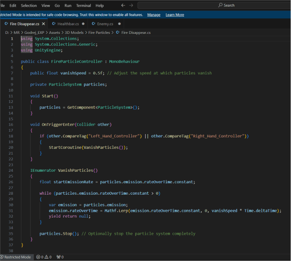Click unsaved dot on Healthbar.cs tab
The width and height of the screenshot is (291, 261).
84,23
